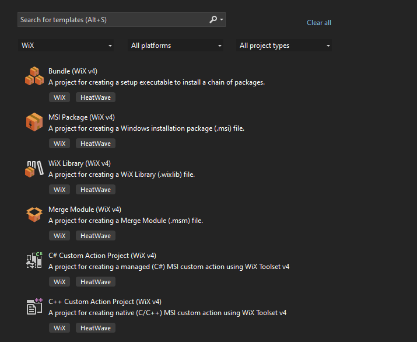417x342 pixels.
Task: Click the WiX Library template icon
Action: 34,169
